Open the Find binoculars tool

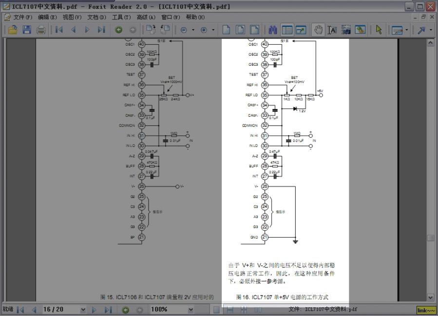pos(273,30)
